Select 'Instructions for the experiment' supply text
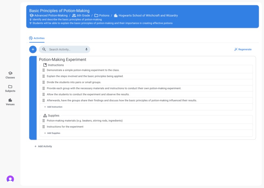Image resolution: width=264 pixels, height=188 pixels. tap(65, 127)
